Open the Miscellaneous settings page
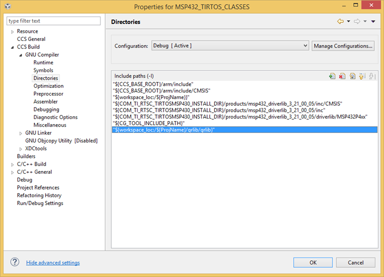Viewport: 384px width, 277px height. point(50,125)
